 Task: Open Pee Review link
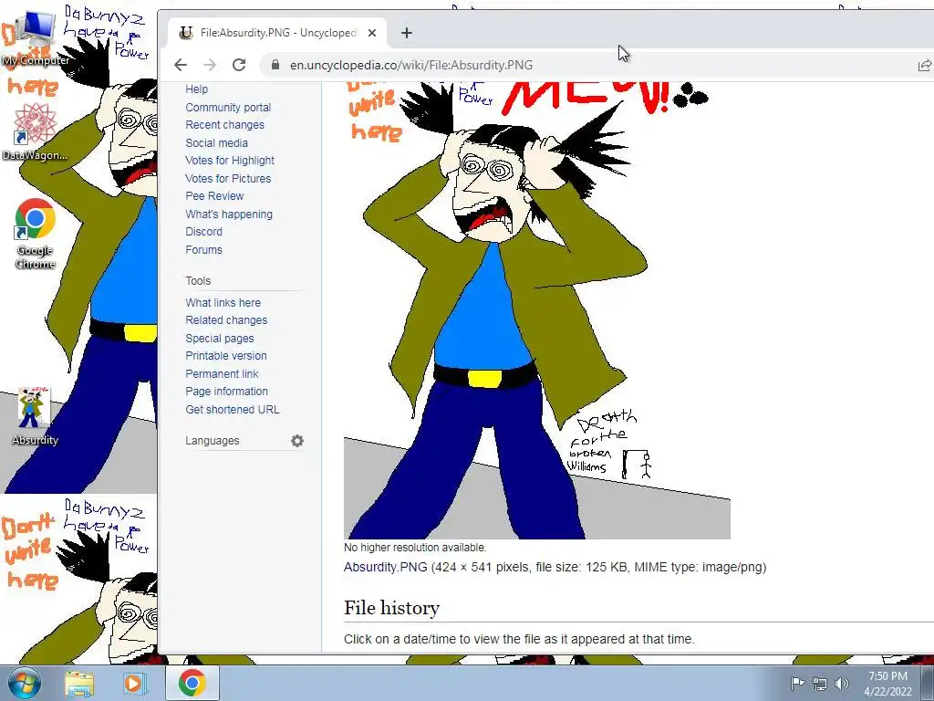click(214, 196)
